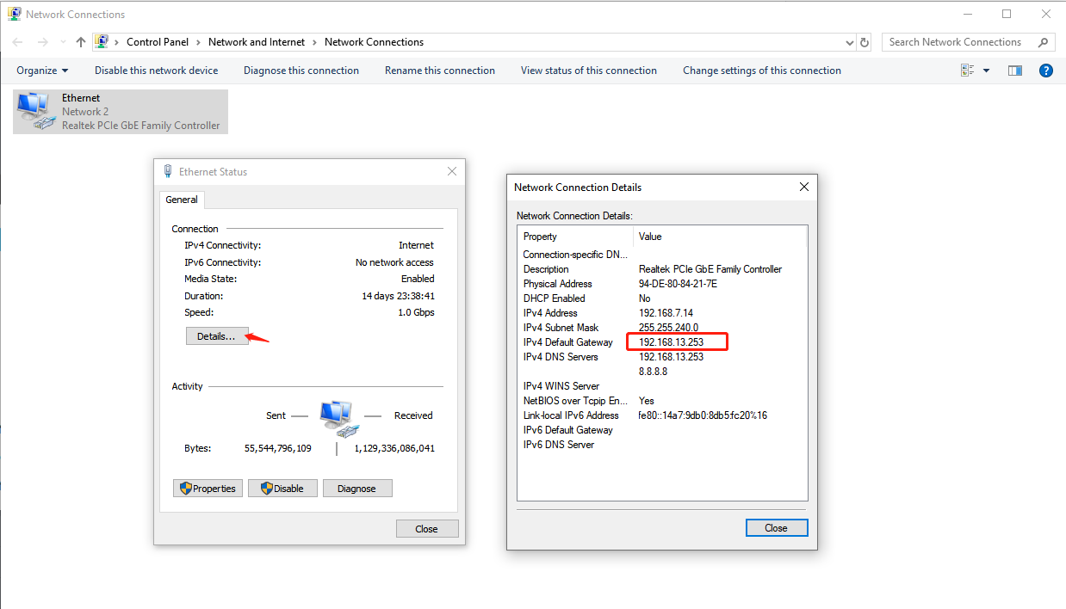Expand address bar previous locations dropdown

(x=851, y=42)
